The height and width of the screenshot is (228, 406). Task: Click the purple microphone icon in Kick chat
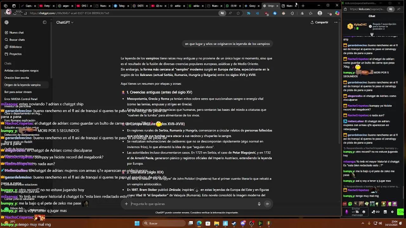[x=346, y=212]
